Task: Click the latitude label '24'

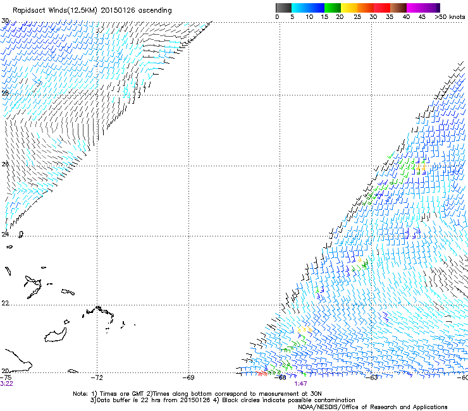Action: (x=5, y=235)
